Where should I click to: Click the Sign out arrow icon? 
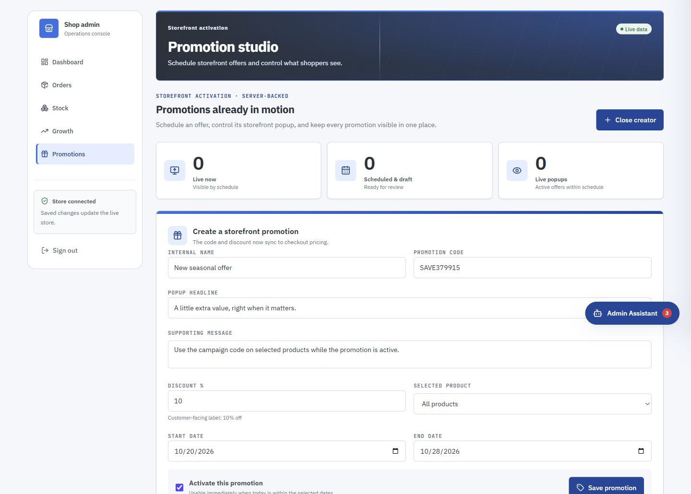(x=45, y=250)
